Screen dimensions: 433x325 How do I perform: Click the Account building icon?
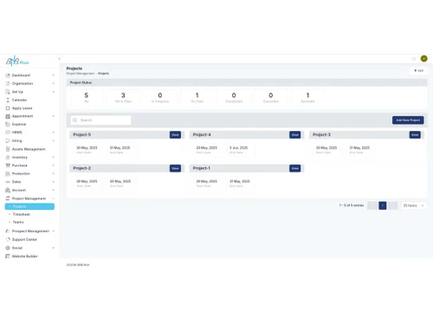click(8, 190)
